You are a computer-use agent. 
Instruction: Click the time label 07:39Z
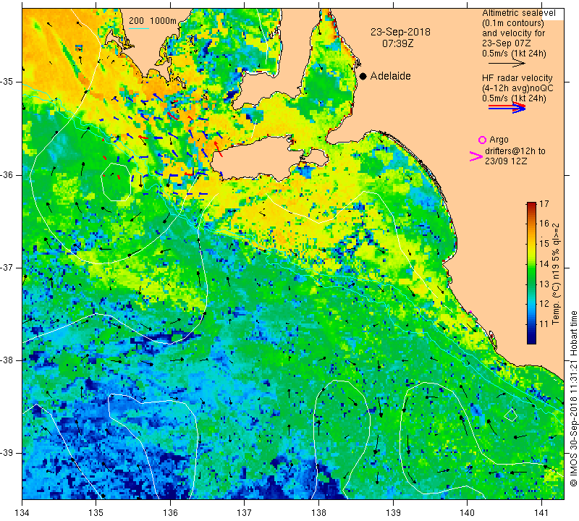[397, 43]
